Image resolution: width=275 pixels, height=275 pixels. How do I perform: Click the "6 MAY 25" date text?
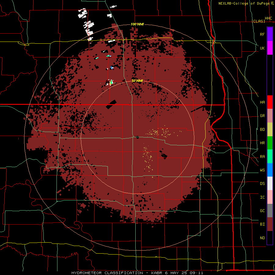coord(176,273)
